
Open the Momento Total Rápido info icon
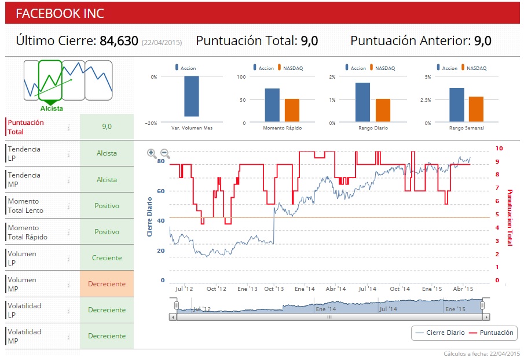click(69, 232)
